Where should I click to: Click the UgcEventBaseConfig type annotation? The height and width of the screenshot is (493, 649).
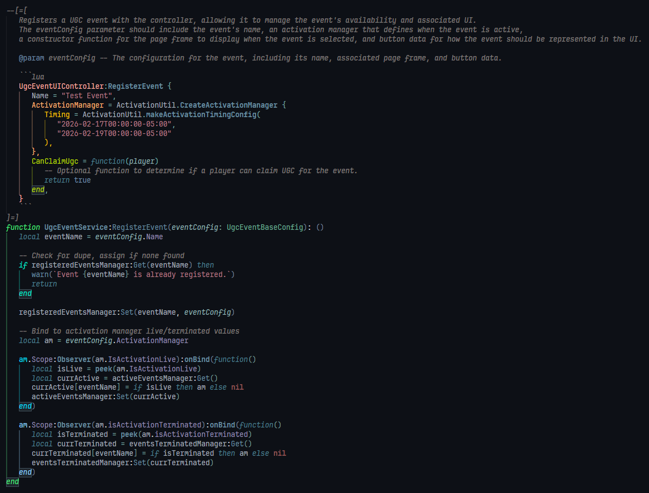[265, 227]
